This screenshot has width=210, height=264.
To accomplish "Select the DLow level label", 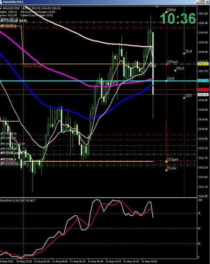I will point(172,168).
